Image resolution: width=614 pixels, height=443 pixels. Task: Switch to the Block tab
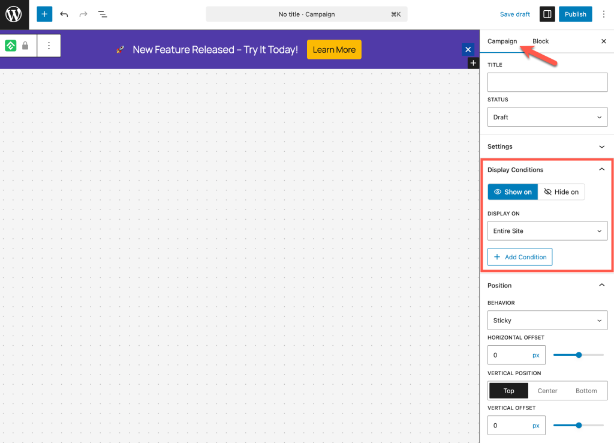[x=540, y=41]
